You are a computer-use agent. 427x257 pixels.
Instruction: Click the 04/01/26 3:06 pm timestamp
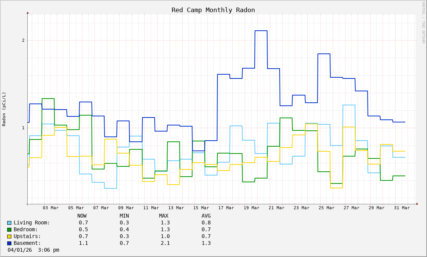click(x=33, y=250)
